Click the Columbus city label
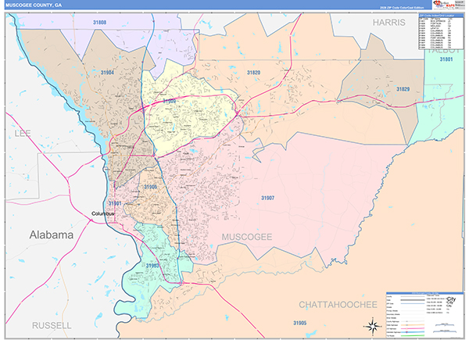The height and width of the screenshot is (340, 469). tap(102, 214)
